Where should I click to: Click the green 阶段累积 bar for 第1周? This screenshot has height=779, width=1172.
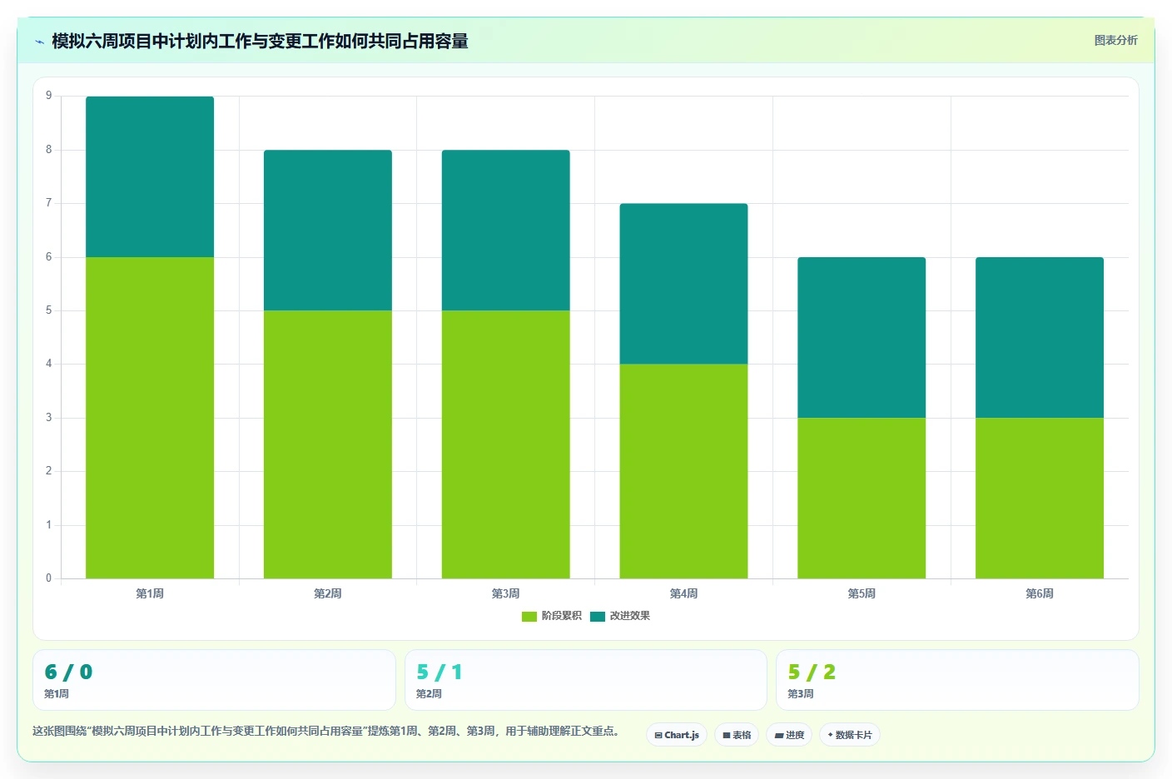click(150, 418)
